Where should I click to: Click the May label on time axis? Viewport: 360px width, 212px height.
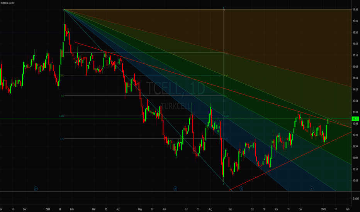point(140,209)
